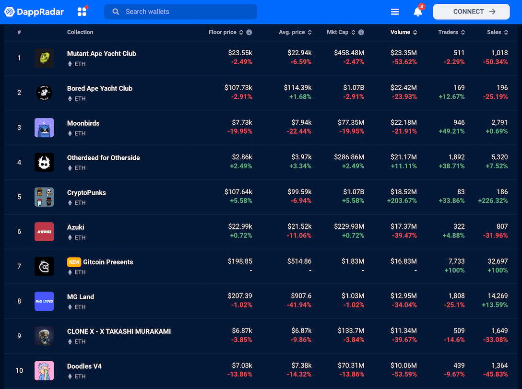Open the Moonbirds collection image

click(x=44, y=128)
